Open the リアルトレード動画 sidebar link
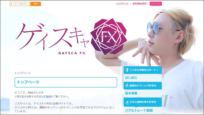The image size is (204, 115). pyautogui.click(x=139, y=111)
